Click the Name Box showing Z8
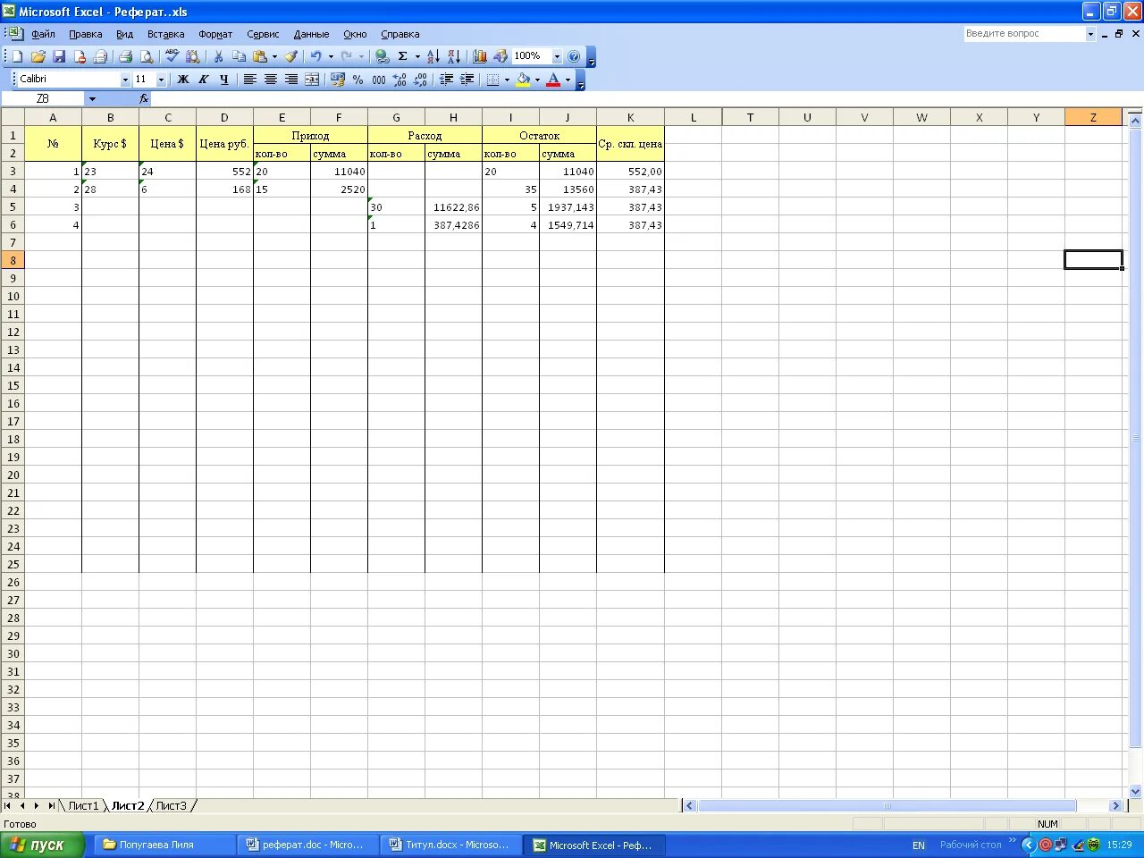This screenshot has height=858, width=1144. click(x=43, y=99)
